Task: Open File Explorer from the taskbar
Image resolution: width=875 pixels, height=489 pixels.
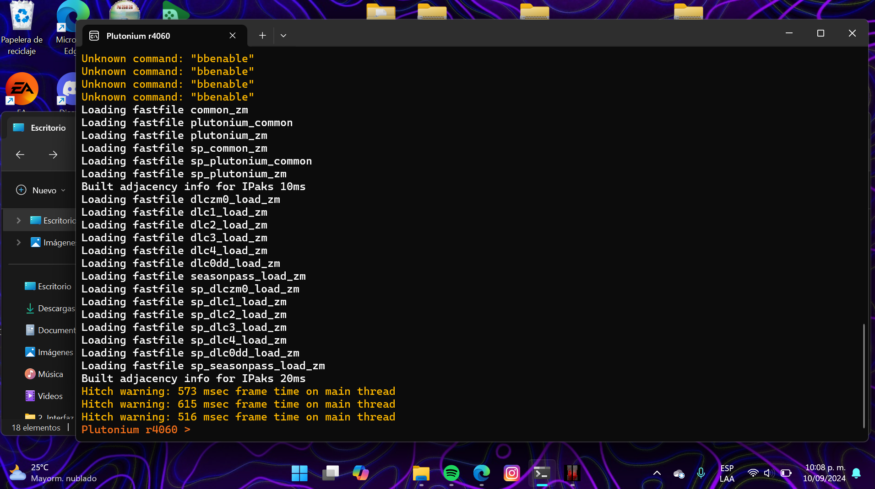Action: (421, 473)
